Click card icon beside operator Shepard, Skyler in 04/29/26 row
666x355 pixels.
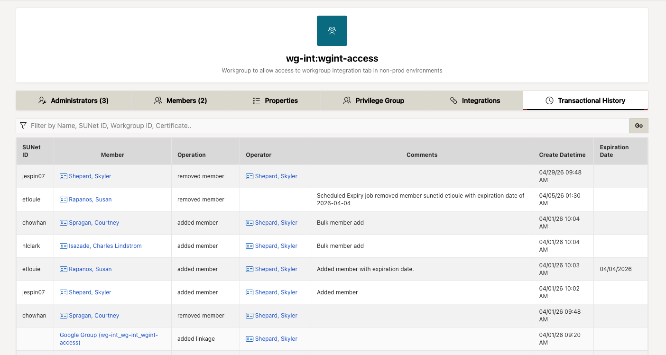coord(250,176)
